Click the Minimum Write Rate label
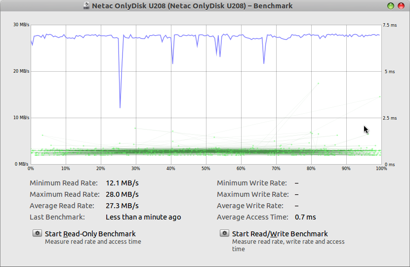 pos(251,183)
